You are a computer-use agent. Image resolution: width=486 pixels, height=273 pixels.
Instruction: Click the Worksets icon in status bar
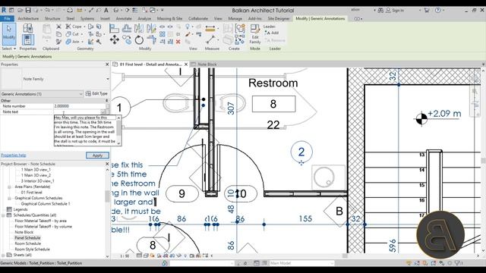pos(165,263)
